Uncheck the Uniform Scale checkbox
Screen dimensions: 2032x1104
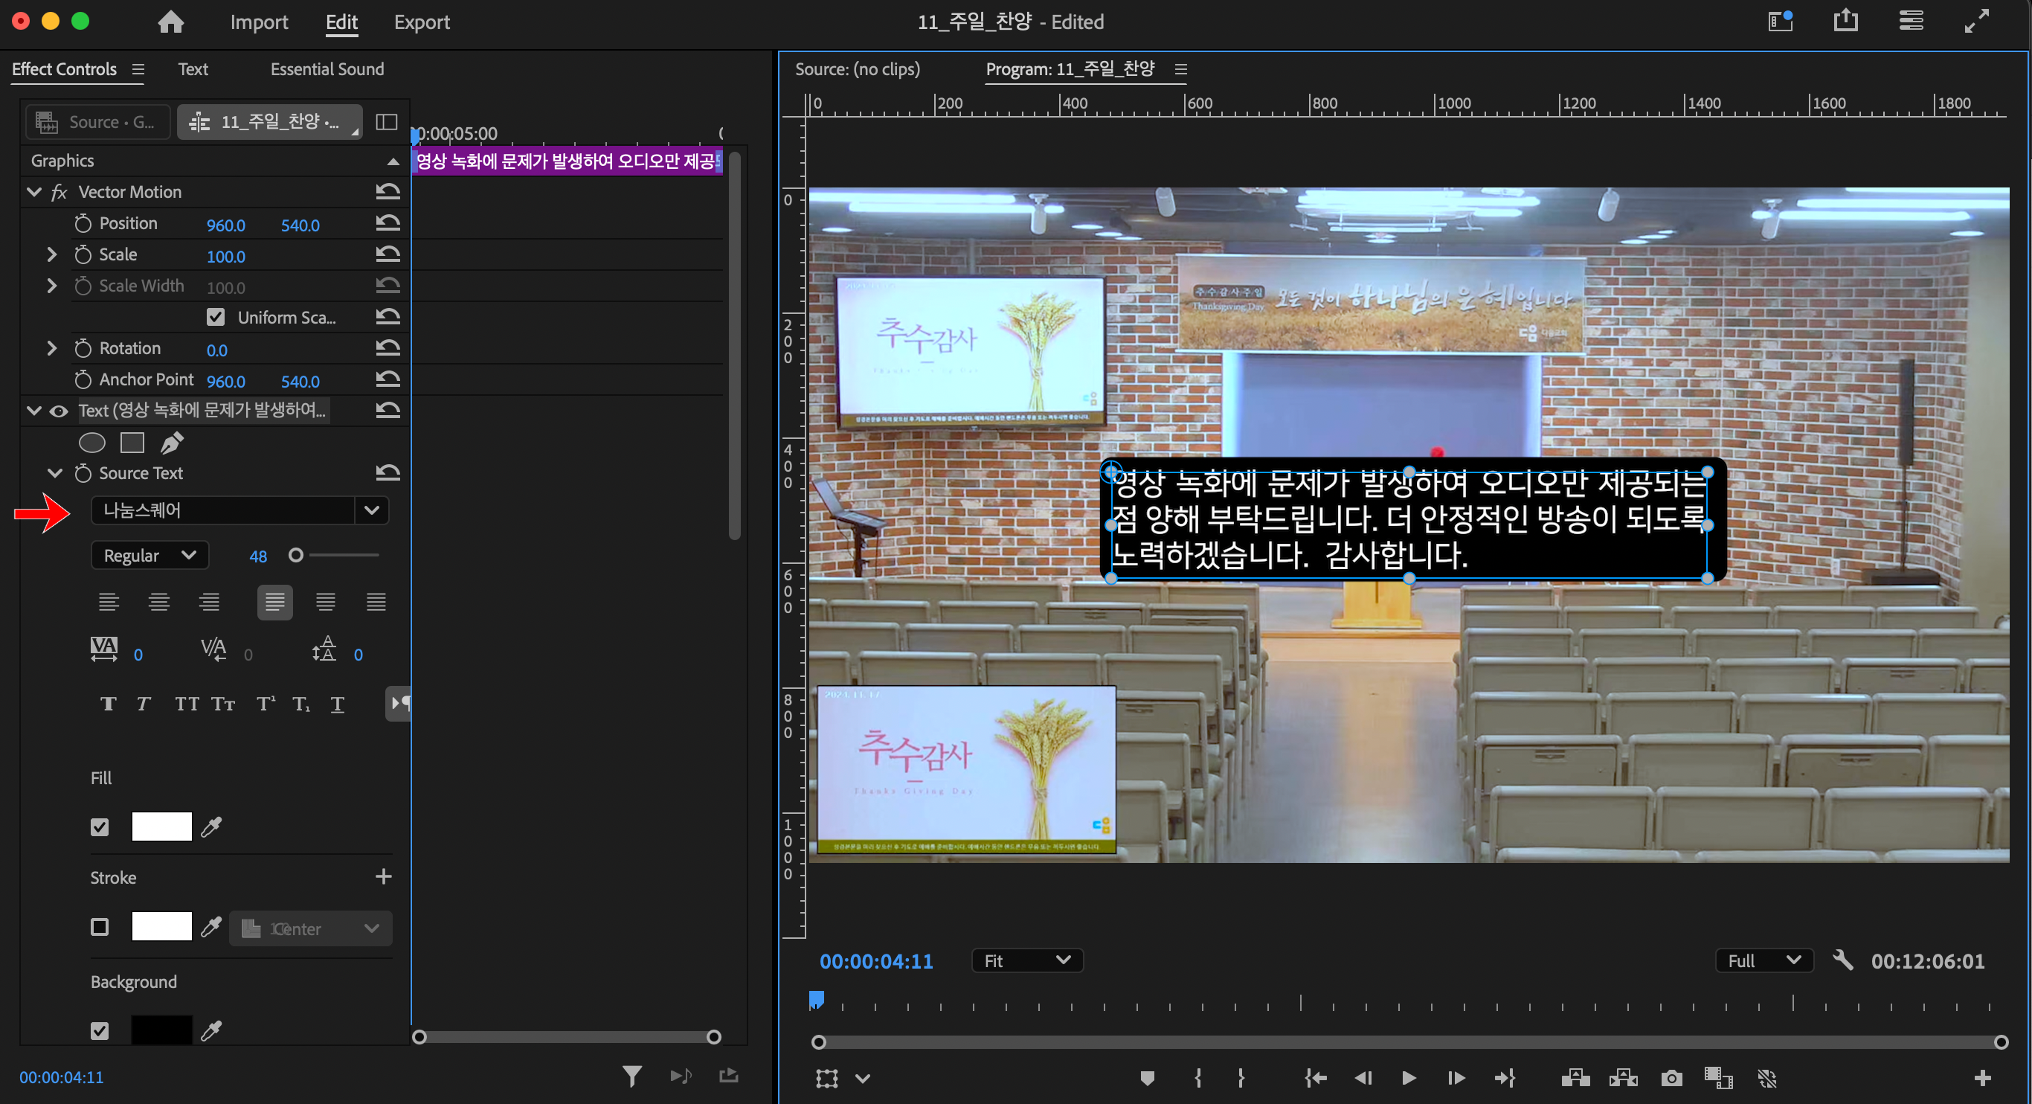point(216,317)
